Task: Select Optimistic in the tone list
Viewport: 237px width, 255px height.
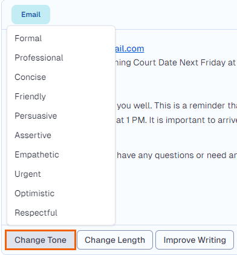Action: point(61,193)
